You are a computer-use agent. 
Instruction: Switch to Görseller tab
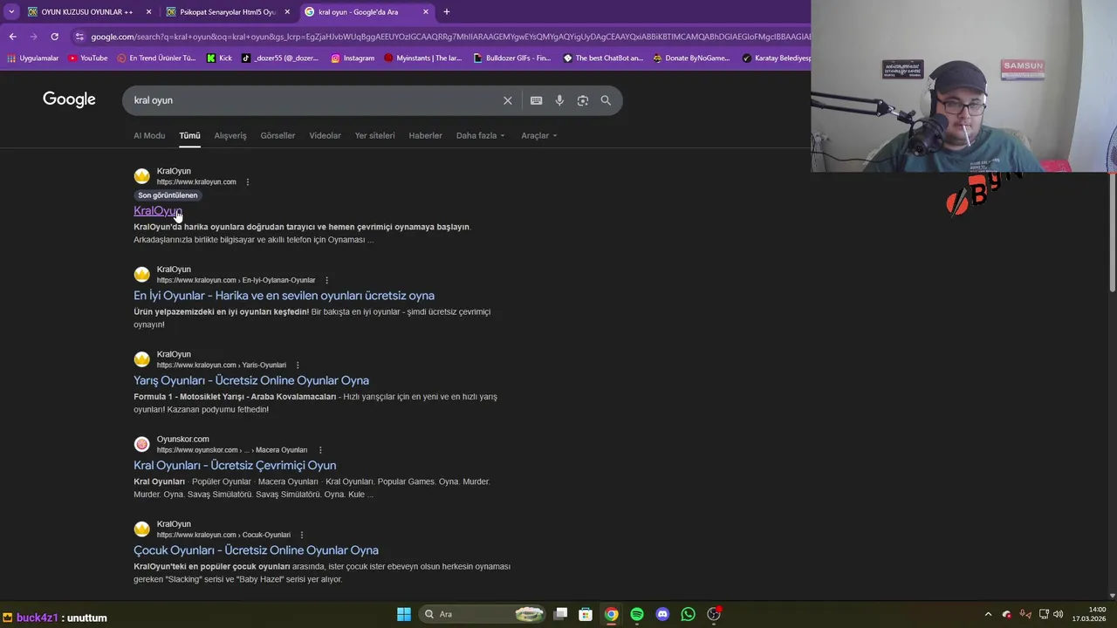pyautogui.click(x=278, y=135)
